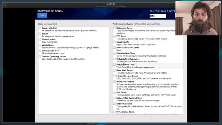The height and width of the screenshot is (125, 222).
Task: Enable the Remote Desktop Clients checkbox
Action: [114, 48]
